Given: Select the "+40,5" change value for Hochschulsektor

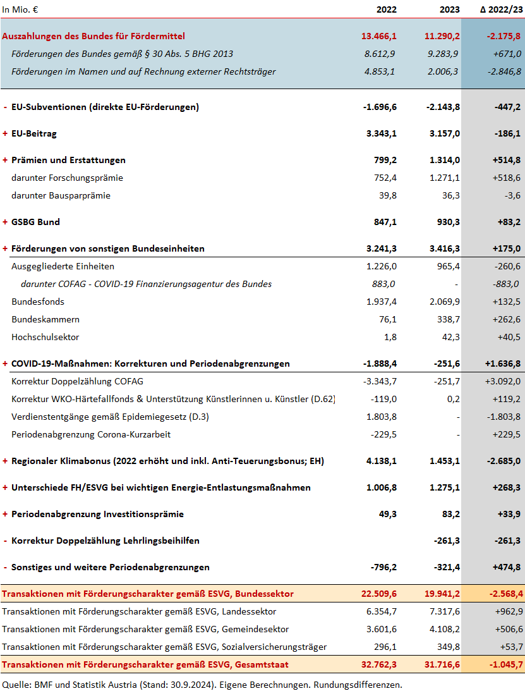Looking at the screenshot, I should (x=508, y=337).
